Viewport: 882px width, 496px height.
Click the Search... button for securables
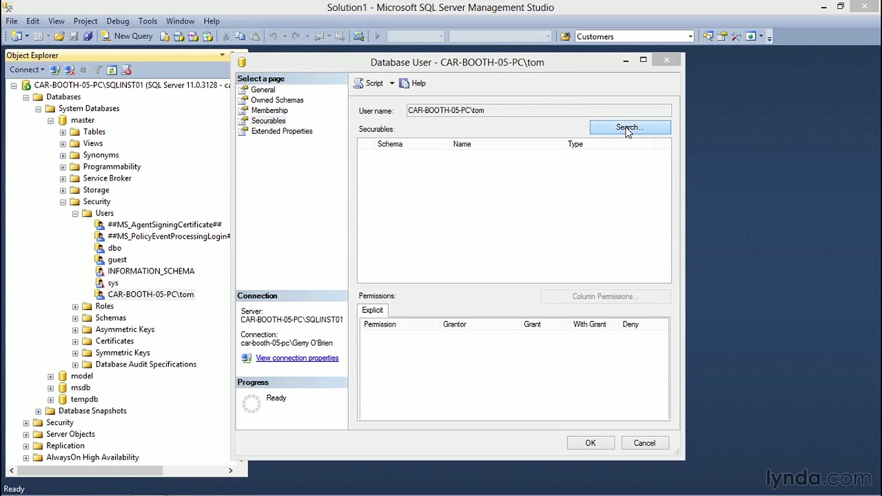(x=630, y=127)
